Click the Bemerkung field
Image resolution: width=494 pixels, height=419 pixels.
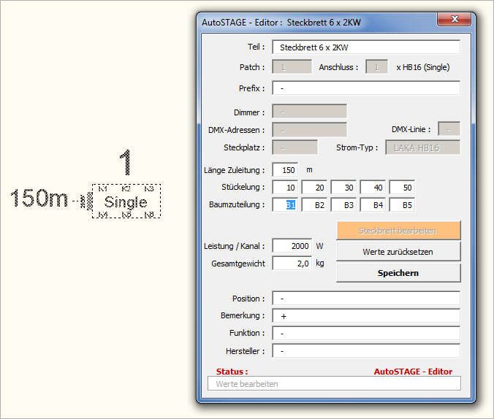(x=366, y=315)
